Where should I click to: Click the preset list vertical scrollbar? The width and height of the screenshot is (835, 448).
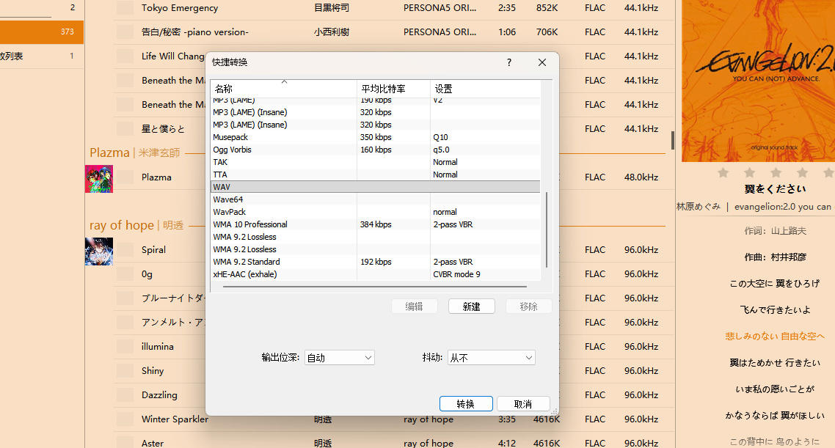tap(547, 229)
